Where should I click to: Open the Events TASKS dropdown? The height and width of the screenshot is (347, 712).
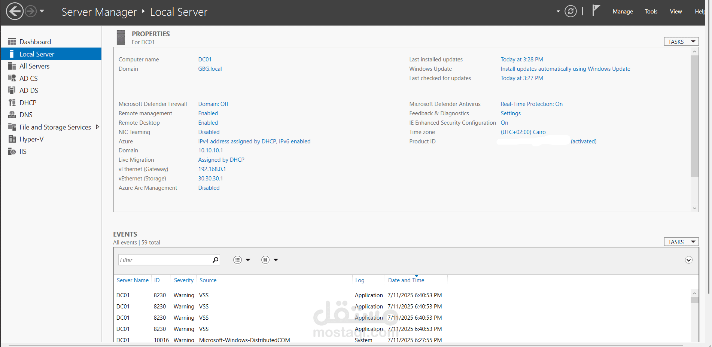click(681, 242)
